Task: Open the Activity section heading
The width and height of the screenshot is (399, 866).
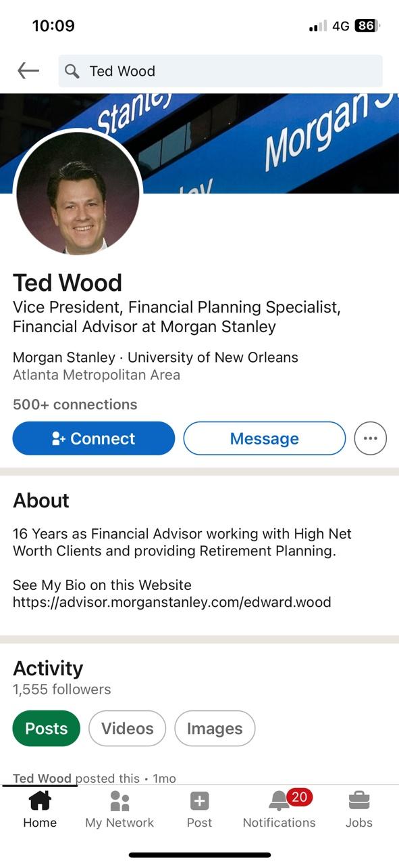Action: tap(48, 668)
